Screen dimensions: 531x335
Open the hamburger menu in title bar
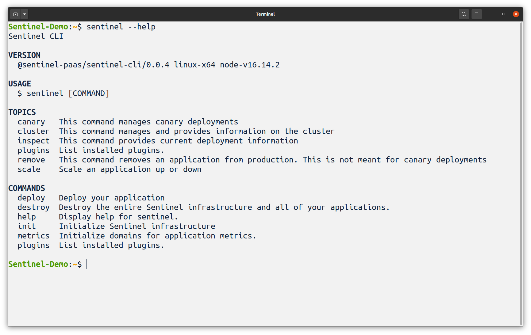[476, 14]
